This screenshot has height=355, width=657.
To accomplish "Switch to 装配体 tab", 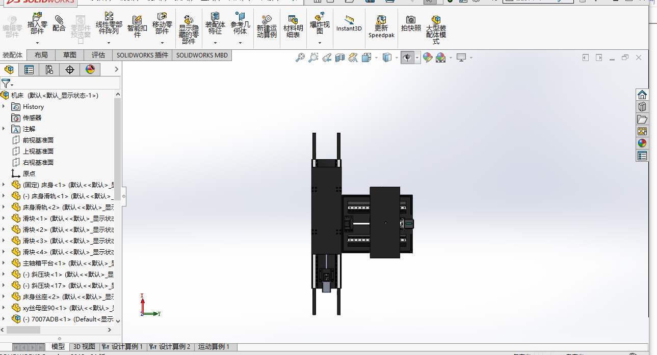I will [x=13, y=55].
